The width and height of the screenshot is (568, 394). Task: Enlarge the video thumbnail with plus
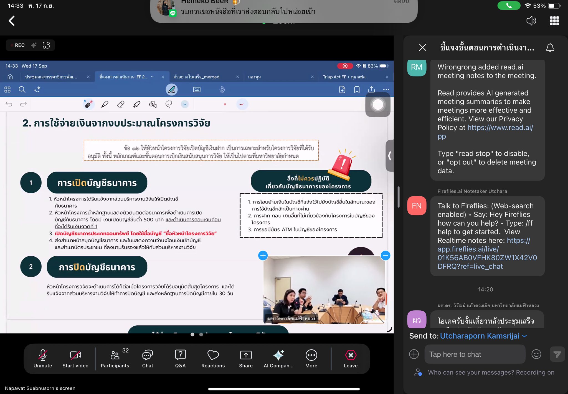[x=263, y=255]
